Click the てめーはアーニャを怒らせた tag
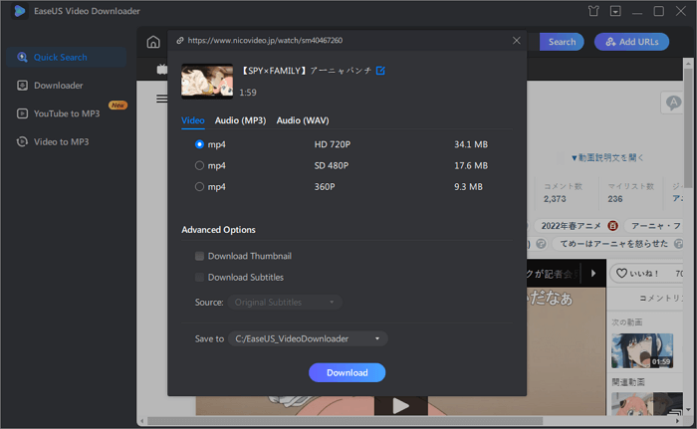The width and height of the screenshot is (697, 429). (x=613, y=244)
